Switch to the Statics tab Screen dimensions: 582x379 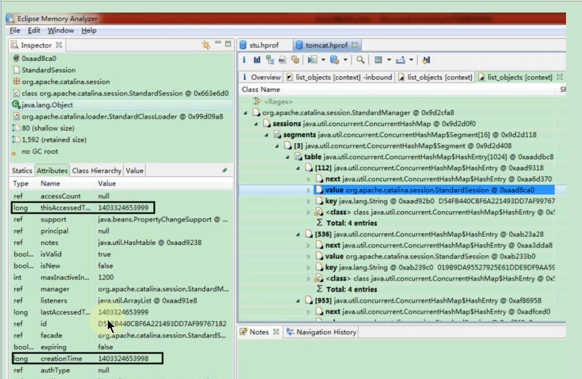coord(22,170)
